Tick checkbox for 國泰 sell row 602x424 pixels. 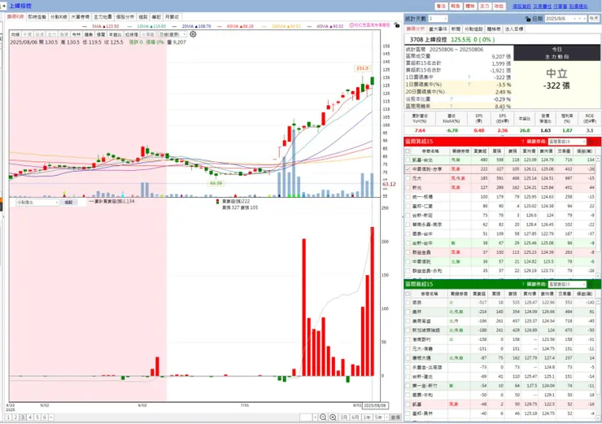(408, 303)
